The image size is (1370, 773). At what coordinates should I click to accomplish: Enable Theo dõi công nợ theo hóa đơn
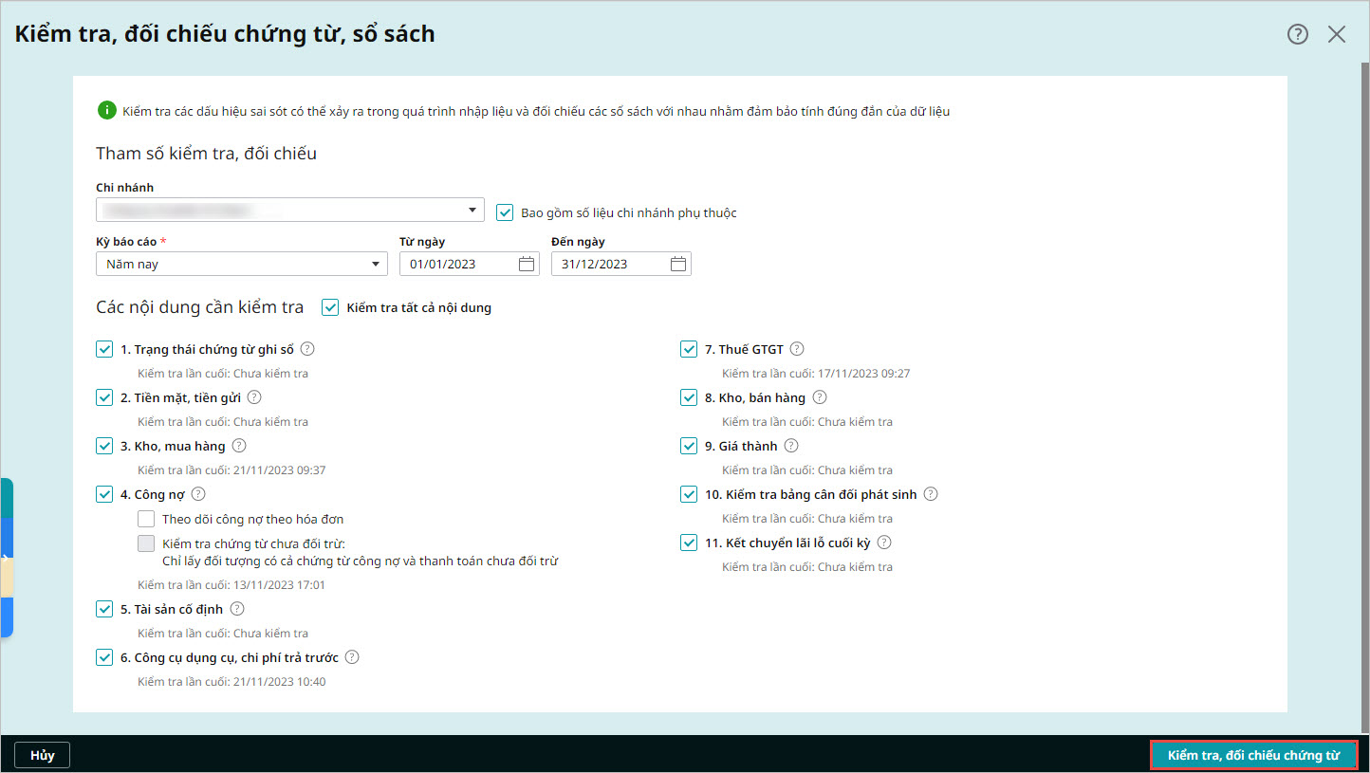(x=146, y=519)
